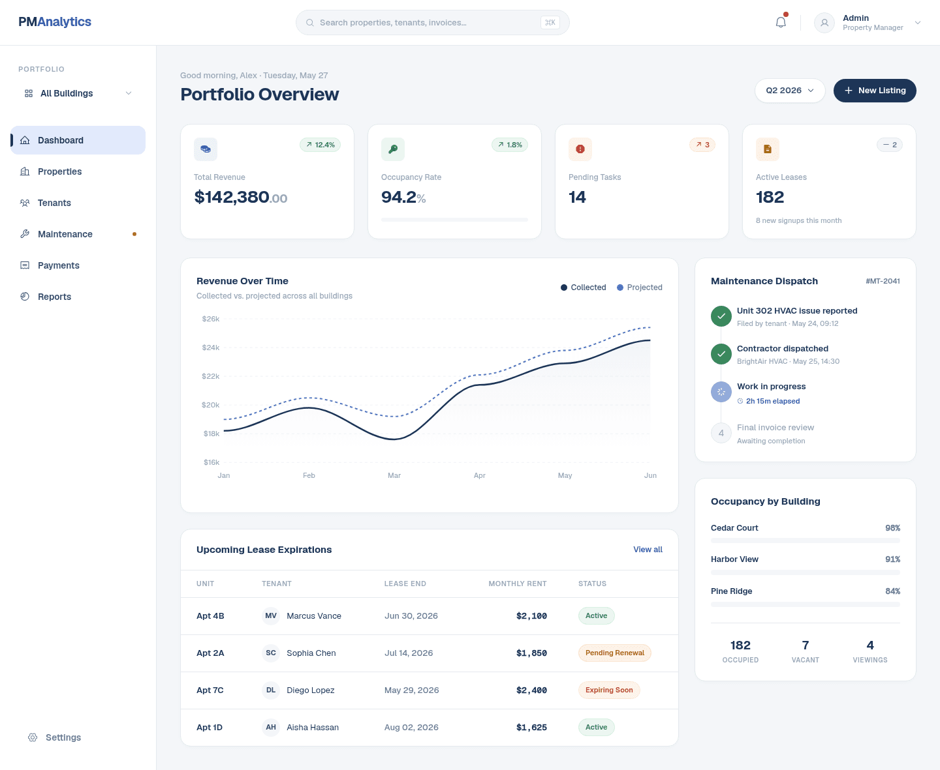Open Tenants in sidebar
Screen dimensions: 940x770
click(78, 203)
